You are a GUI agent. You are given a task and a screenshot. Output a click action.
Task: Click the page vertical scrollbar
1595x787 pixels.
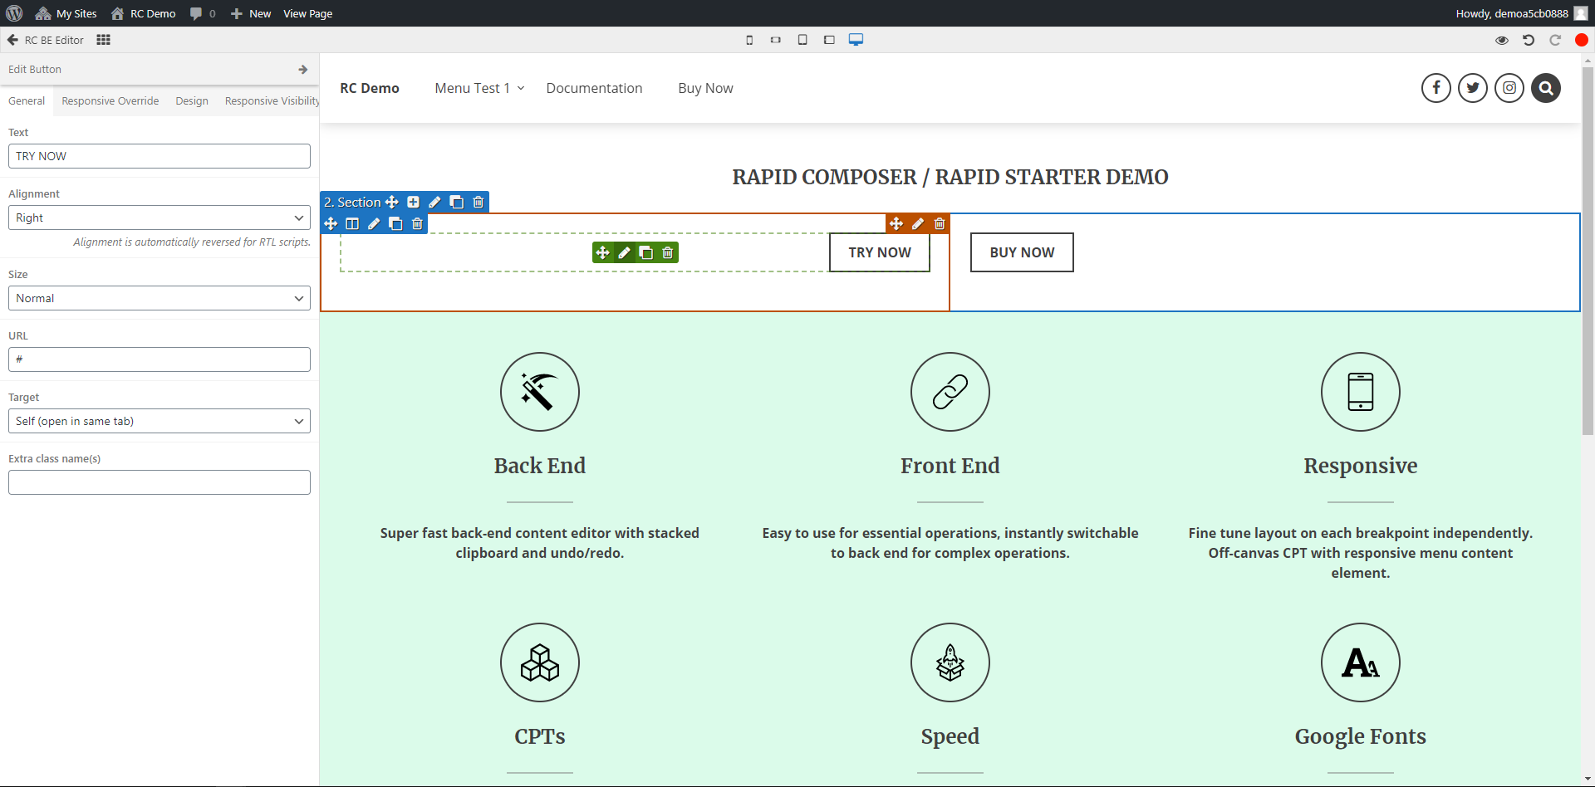(x=1588, y=249)
